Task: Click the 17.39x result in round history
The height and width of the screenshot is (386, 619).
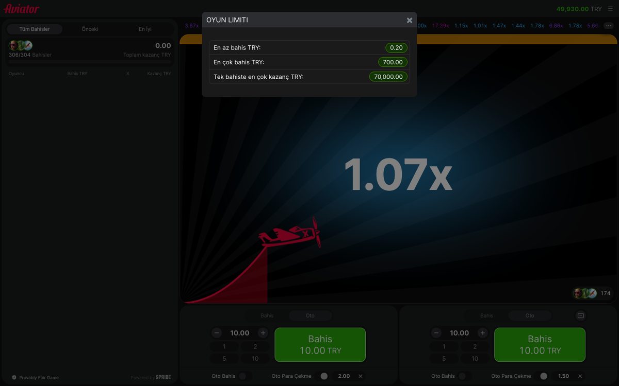Action: click(440, 26)
